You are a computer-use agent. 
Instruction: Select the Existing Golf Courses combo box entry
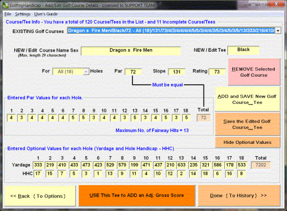pyautogui.click(x=171, y=31)
